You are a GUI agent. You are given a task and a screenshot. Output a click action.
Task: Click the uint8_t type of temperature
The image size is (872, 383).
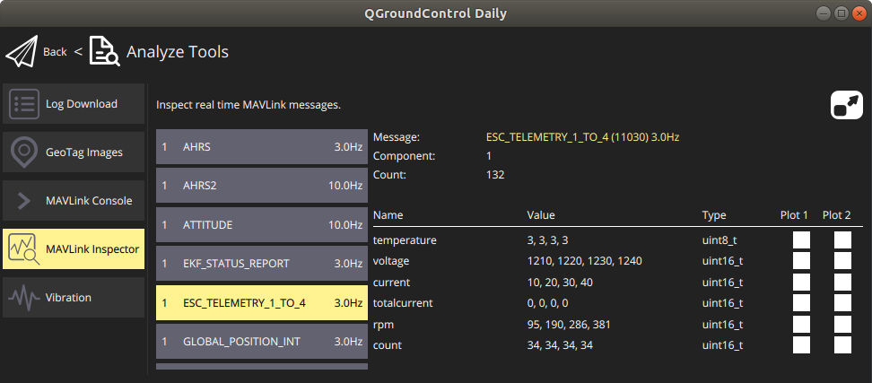point(720,240)
